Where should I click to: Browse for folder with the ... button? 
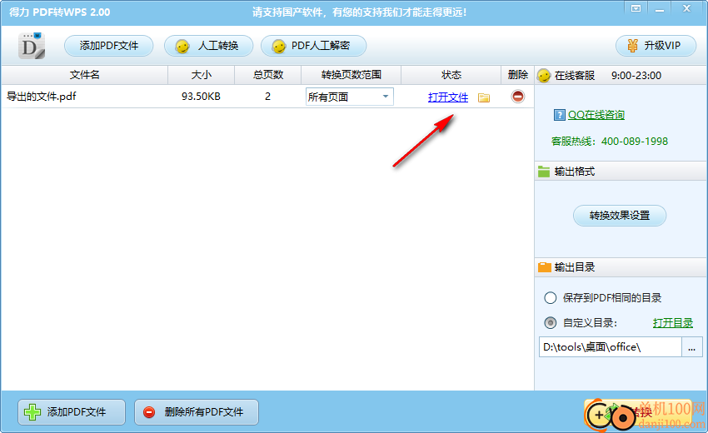691,346
